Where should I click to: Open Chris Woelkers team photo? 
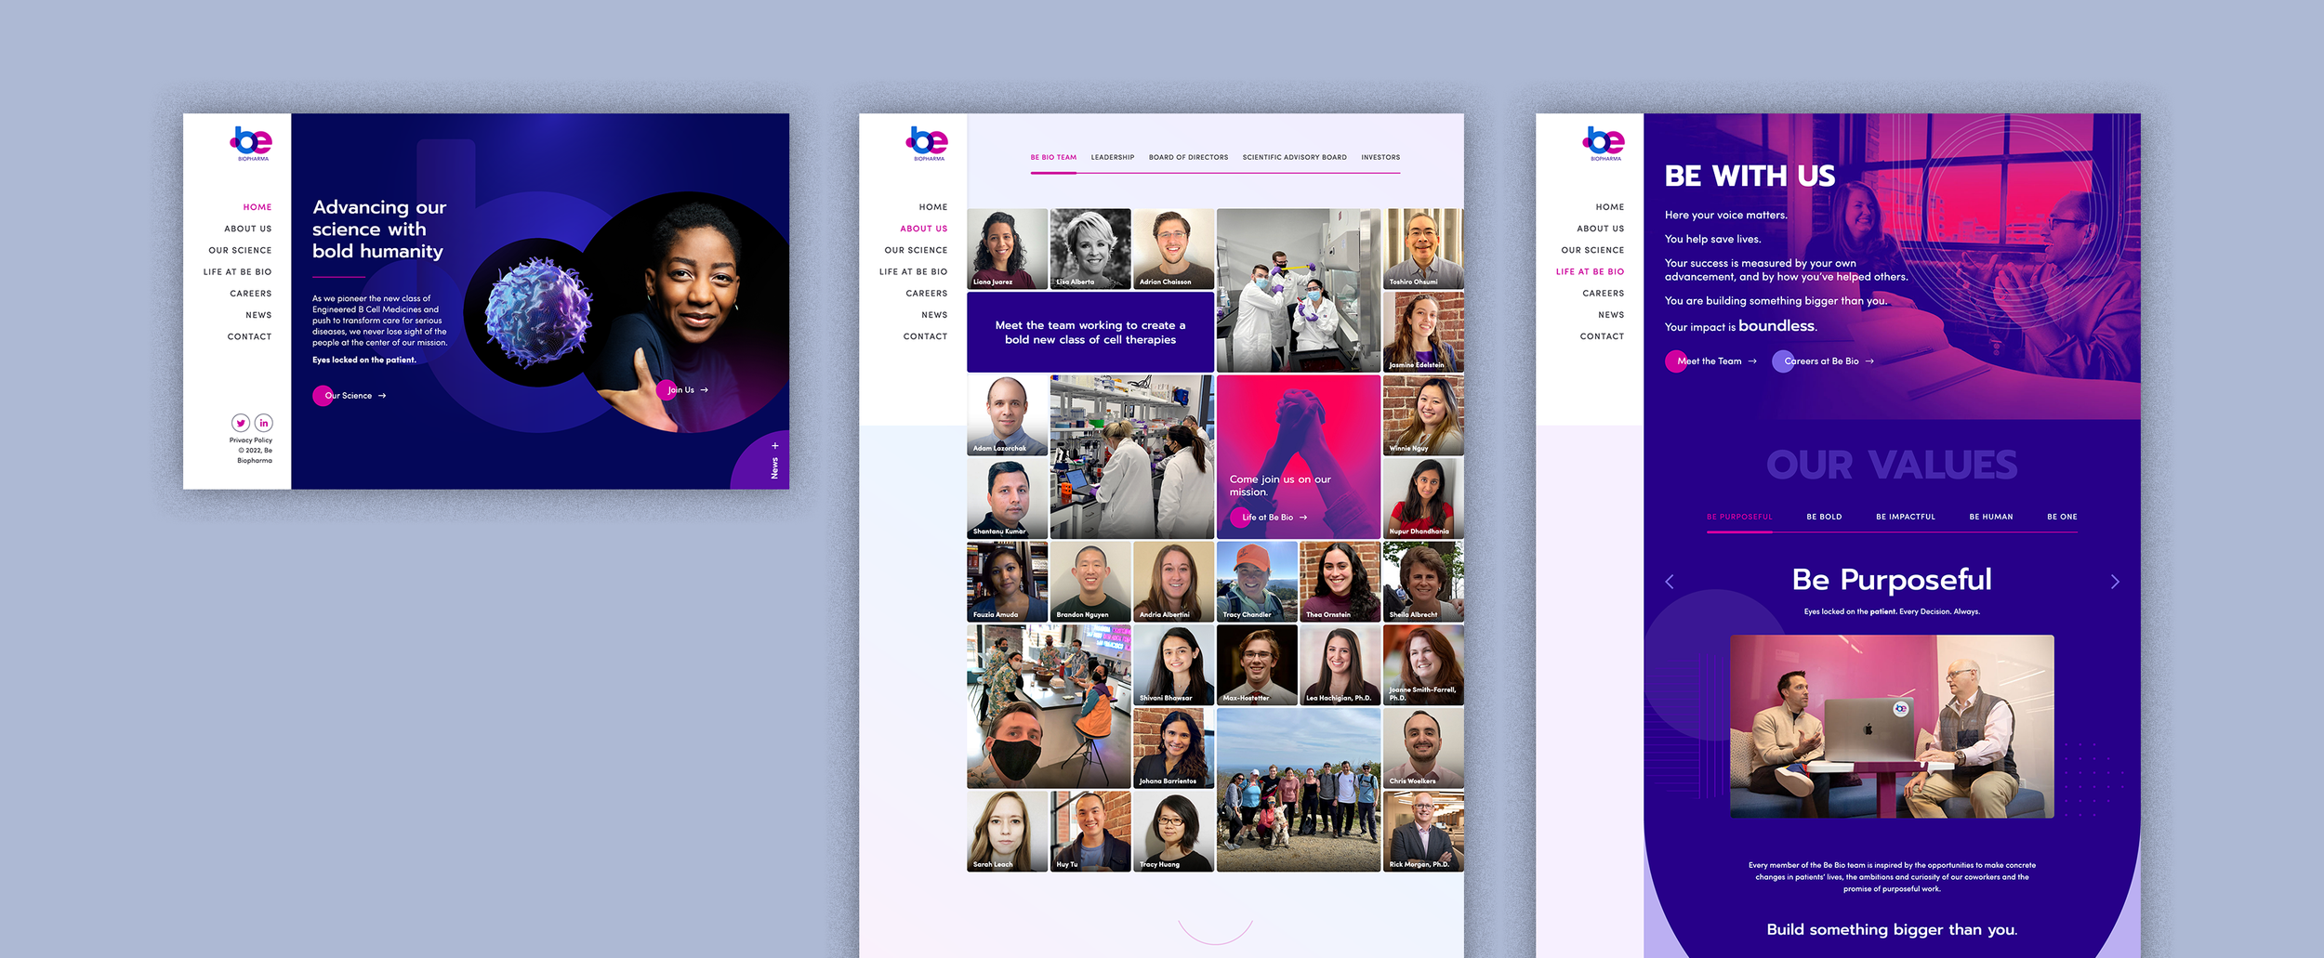click(x=1423, y=748)
